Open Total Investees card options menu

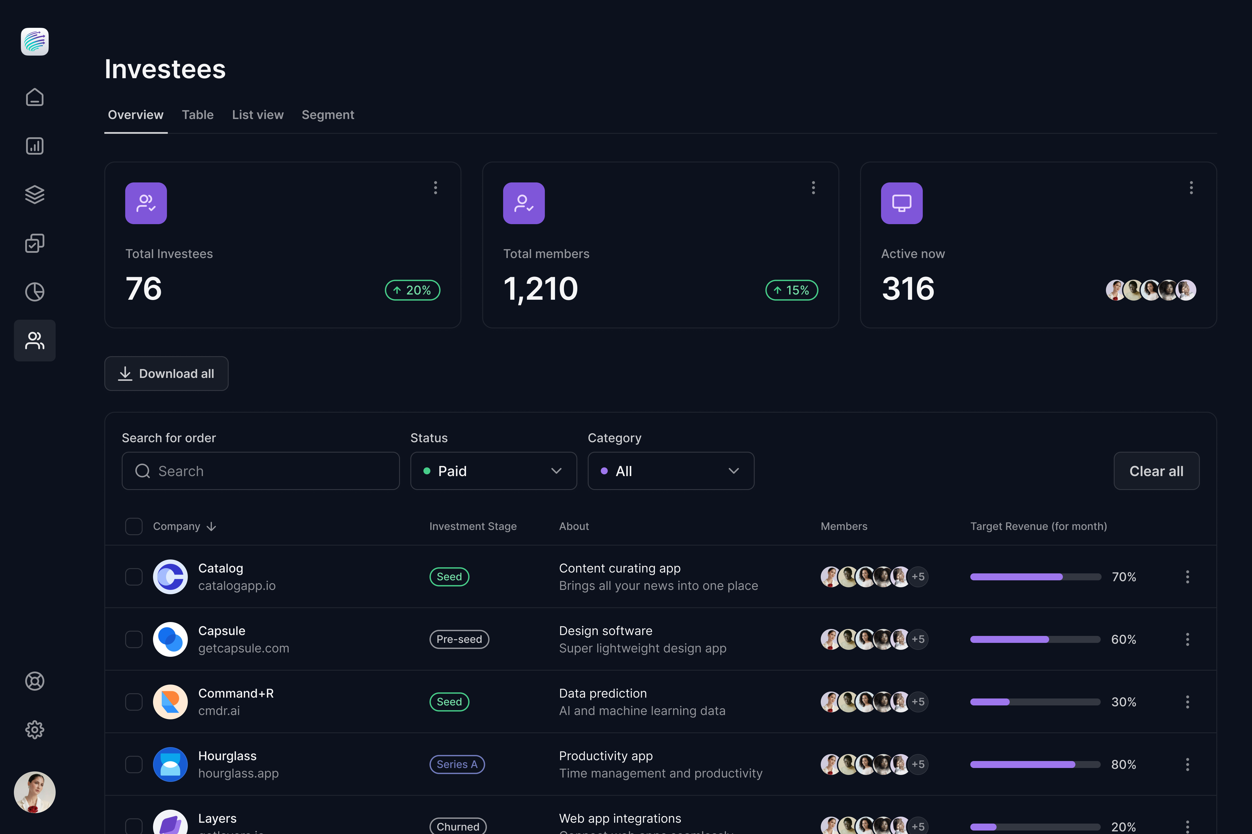(x=435, y=187)
